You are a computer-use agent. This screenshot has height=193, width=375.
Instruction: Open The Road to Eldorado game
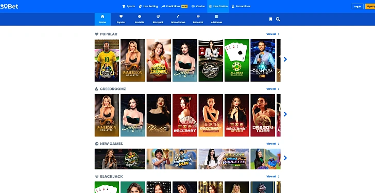click(159, 60)
